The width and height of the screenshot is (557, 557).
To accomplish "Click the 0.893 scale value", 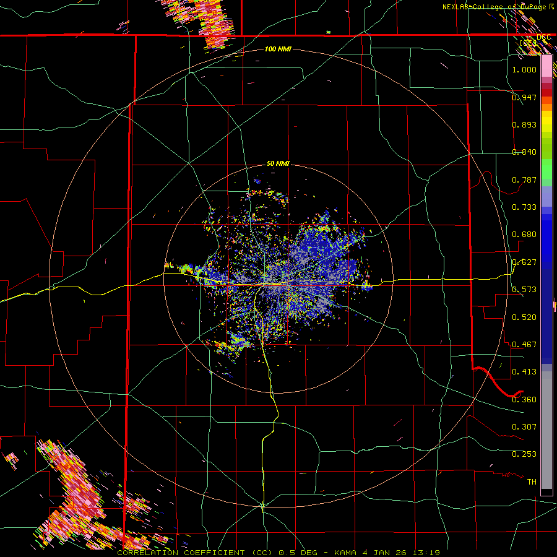I will [x=524, y=124].
